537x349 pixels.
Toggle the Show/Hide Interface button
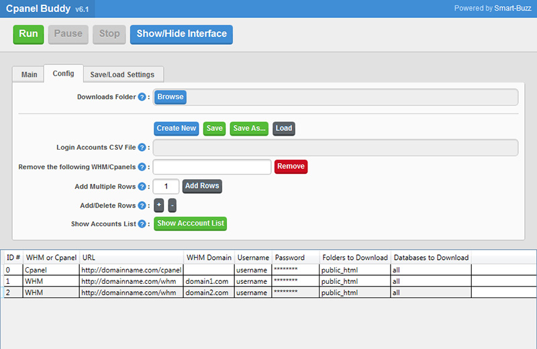181,34
